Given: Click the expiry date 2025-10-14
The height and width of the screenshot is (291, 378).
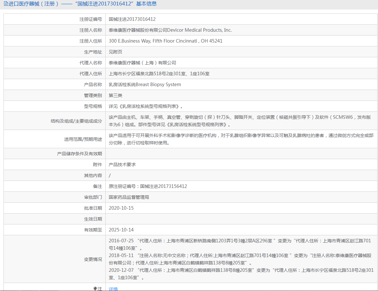Looking at the screenshot, I should point(121,230).
